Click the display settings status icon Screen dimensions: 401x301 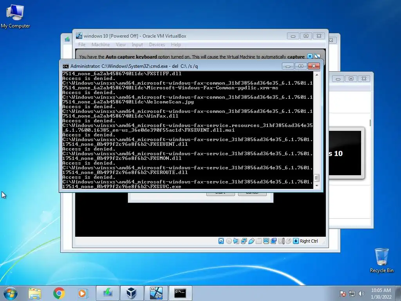click(266, 241)
